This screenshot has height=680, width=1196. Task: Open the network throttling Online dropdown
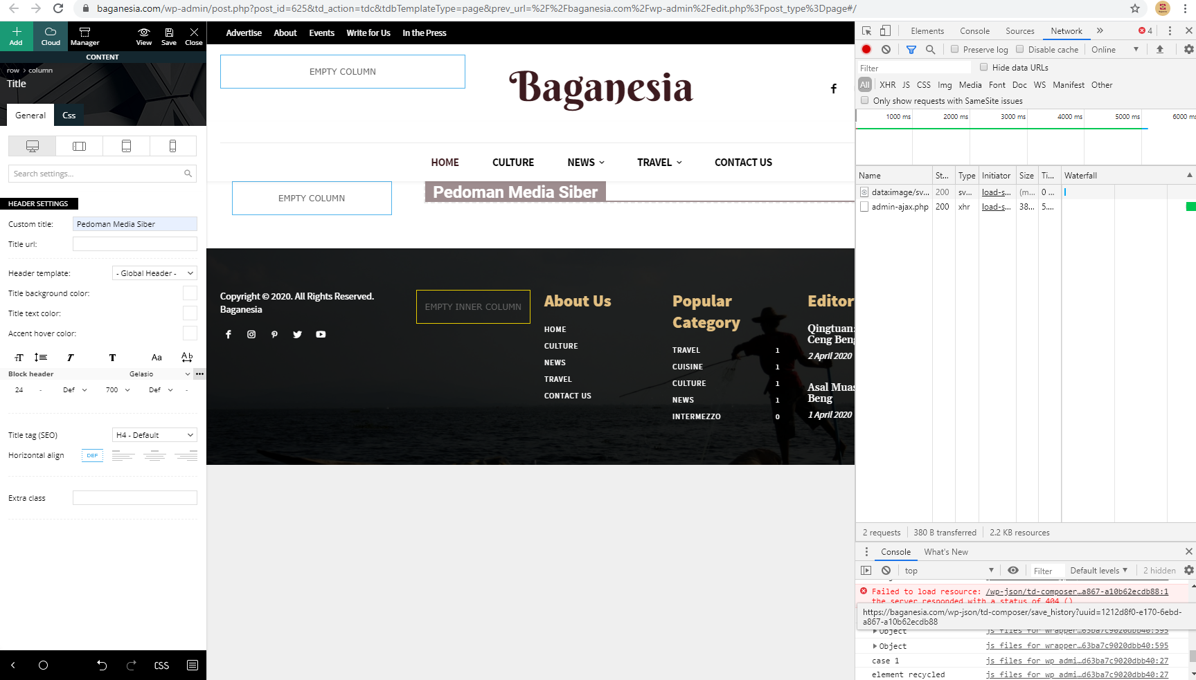[1115, 50]
